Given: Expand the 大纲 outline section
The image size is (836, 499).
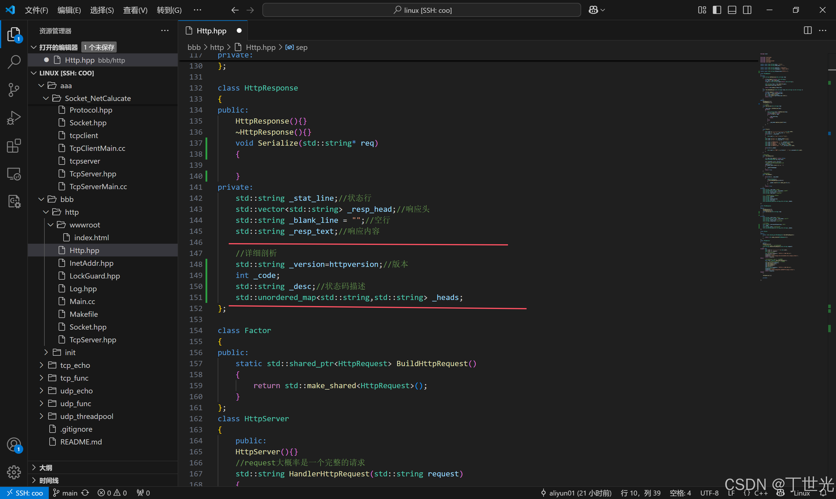Looking at the screenshot, I should pos(45,468).
